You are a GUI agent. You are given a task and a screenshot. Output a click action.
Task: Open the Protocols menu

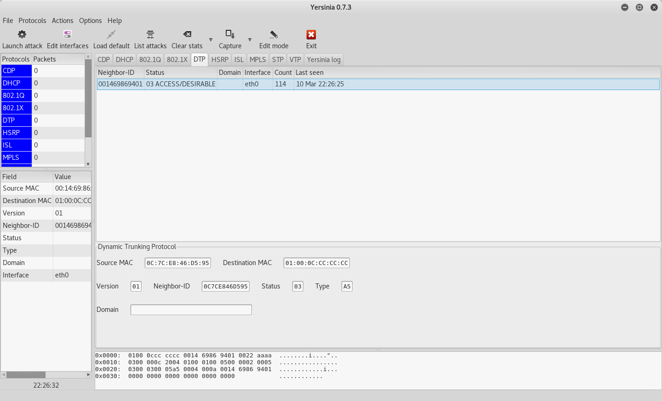click(32, 21)
